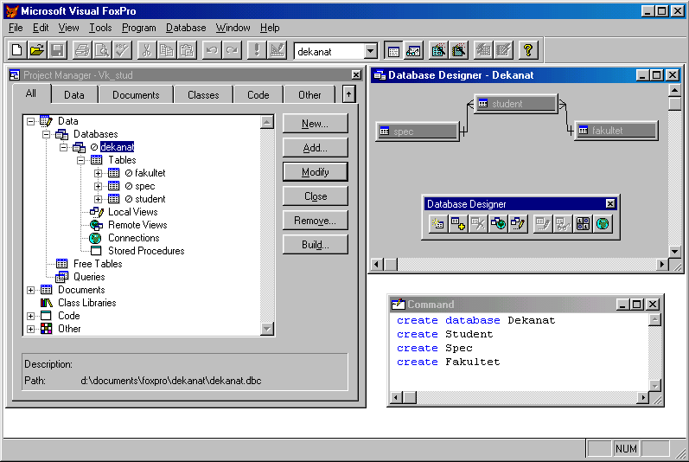Collapse the Tables tree node
This screenshot has width=689, height=462.
(81, 160)
